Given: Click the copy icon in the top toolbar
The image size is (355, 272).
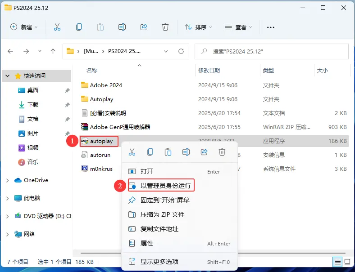Looking at the screenshot, I should click(79, 27).
